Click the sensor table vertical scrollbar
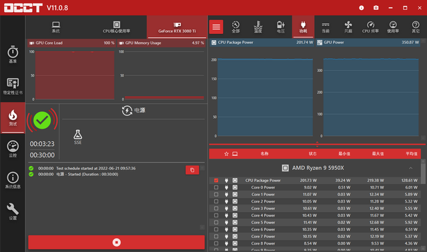427x252 pixels. (423, 173)
